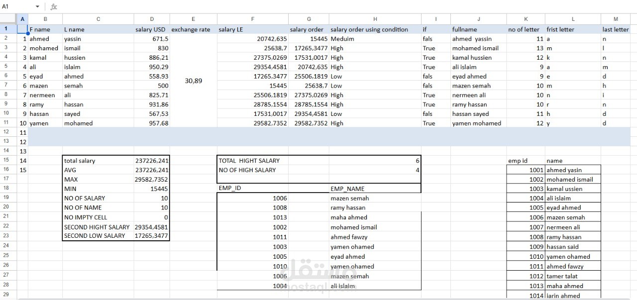This screenshot has height=300, width=637.
Task: Click the 'NO OF HIGH SALARY' cell
Action: click(x=252, y=170)
